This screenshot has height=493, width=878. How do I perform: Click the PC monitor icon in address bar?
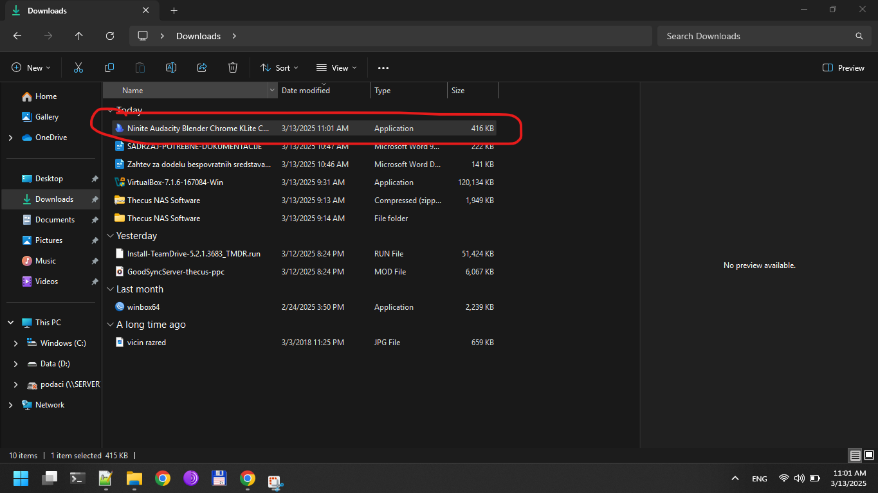pos(143,36)
